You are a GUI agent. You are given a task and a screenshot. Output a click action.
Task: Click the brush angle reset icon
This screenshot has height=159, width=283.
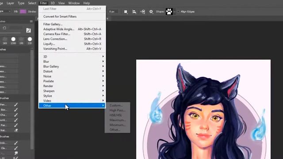point(4,28)
